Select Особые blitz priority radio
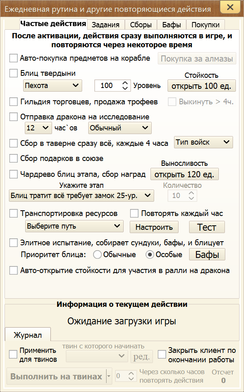The width and height of the screenshot is (244, 392). click(150, 255)
